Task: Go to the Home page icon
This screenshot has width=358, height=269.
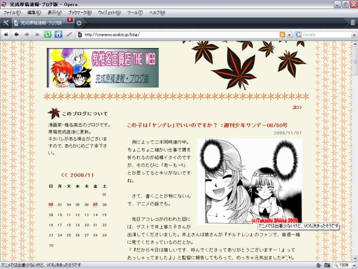Action: point(59,35)
